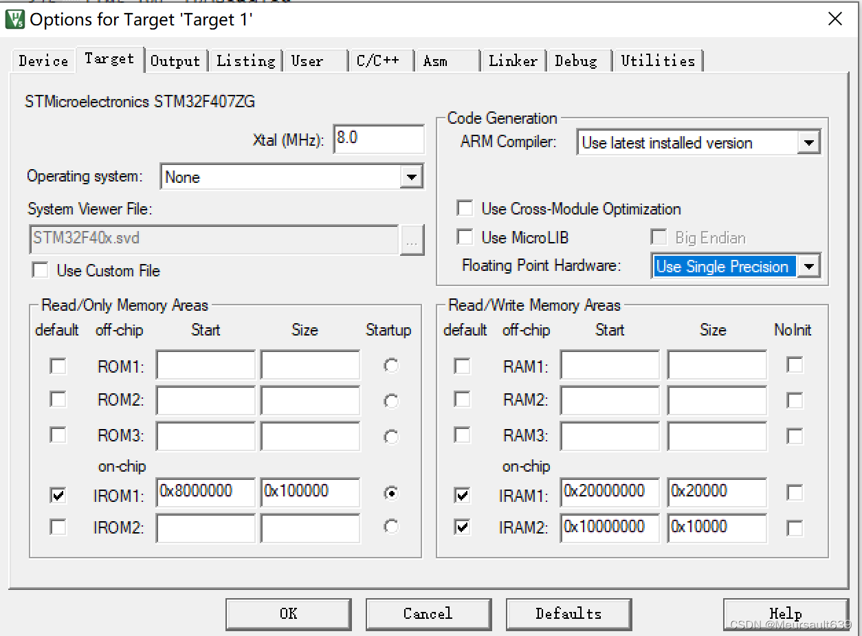Toggle the Use MicroLIB checkbox
The width and height of the screenshot is (862, 636).
465,237
